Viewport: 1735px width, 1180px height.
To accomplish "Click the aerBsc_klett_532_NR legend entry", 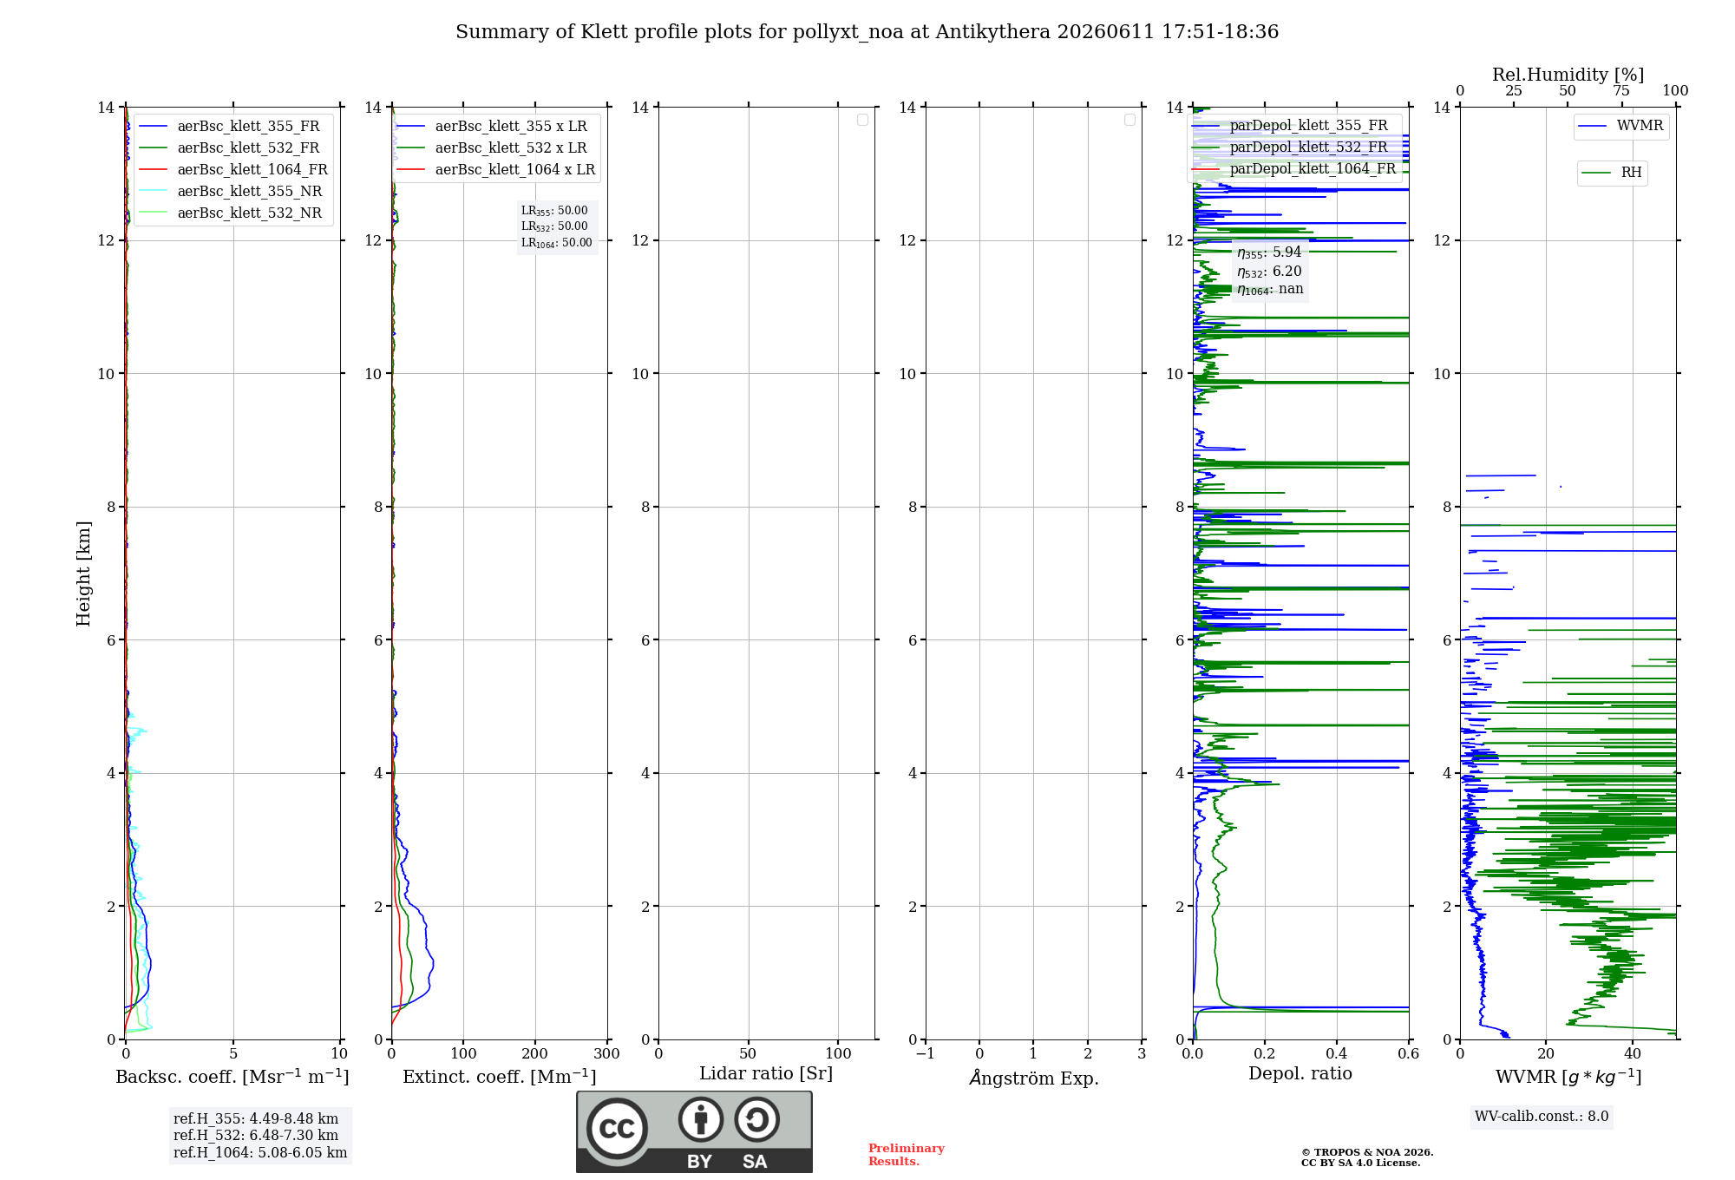I will pos(230,213).
